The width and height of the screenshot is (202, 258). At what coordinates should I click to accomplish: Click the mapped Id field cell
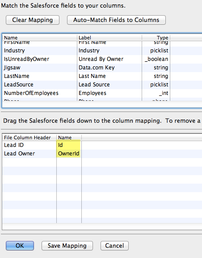(x=69, y=145)
